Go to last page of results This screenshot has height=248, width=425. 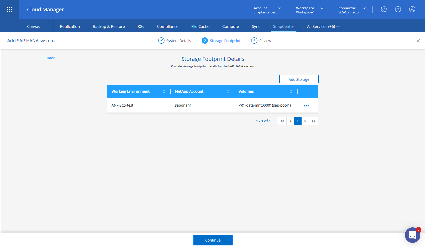coord(314,121)
